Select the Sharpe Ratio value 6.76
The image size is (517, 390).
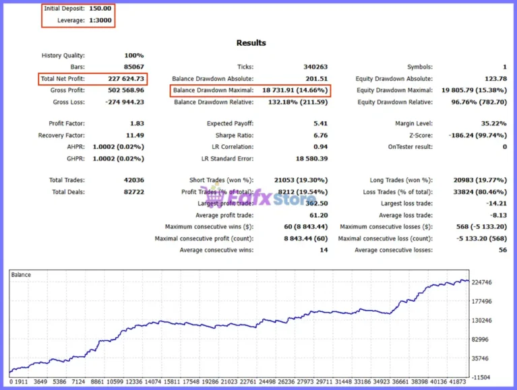(320, 135)
